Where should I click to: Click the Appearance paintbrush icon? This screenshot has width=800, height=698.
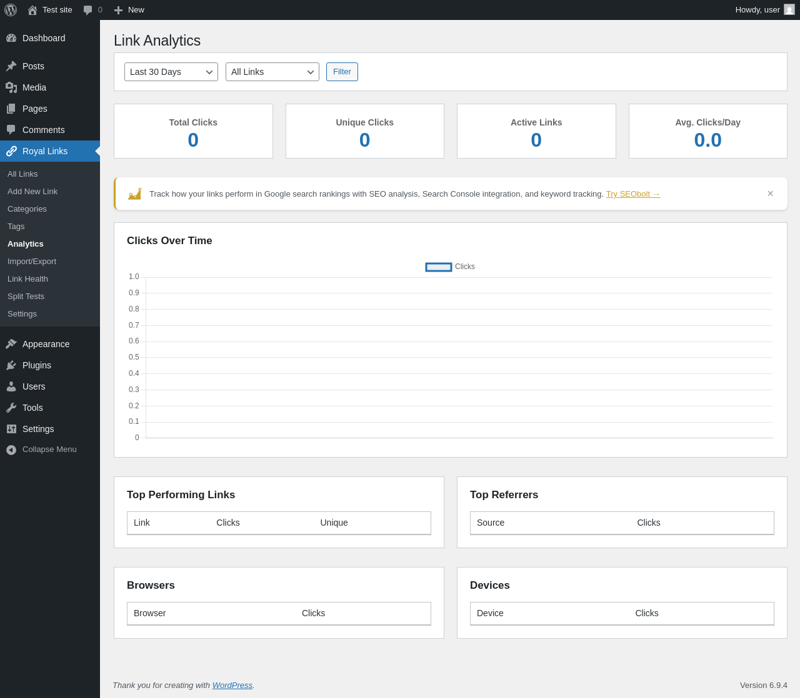(x=11, y=344)
